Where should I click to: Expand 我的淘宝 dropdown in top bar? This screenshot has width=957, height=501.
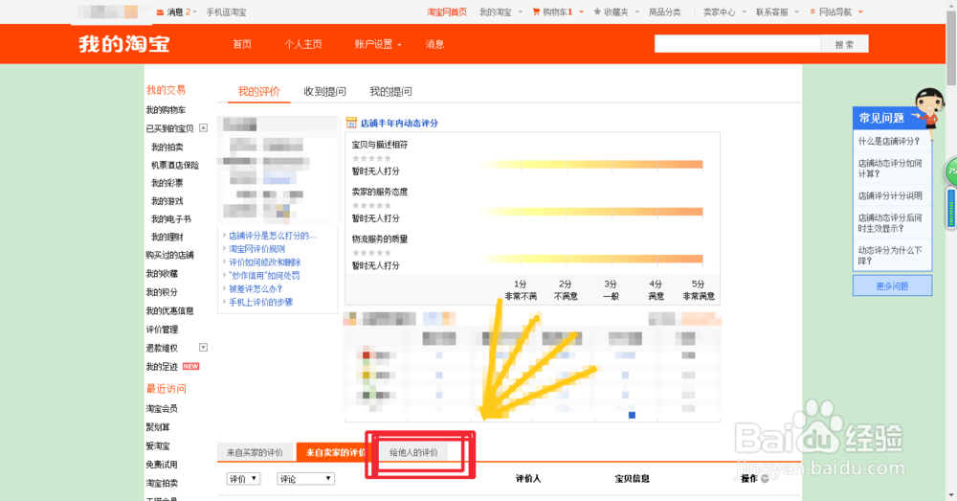[520, 11]
